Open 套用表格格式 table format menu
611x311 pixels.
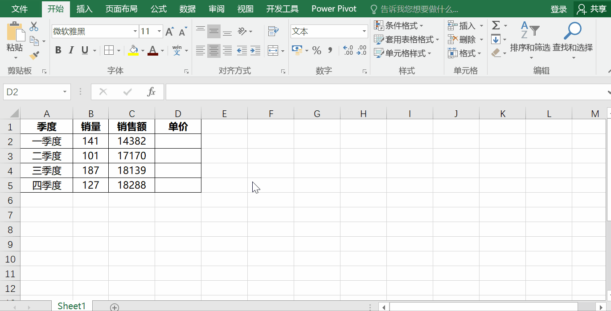coord(406,40)
